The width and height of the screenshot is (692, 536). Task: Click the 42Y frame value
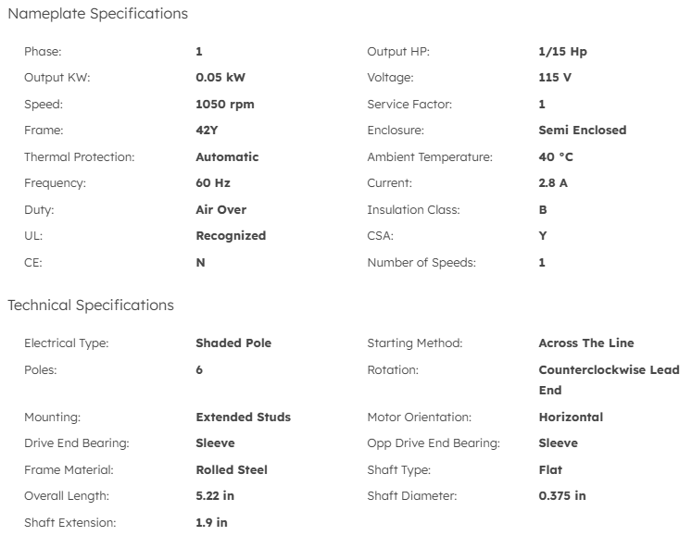point(207,131)
